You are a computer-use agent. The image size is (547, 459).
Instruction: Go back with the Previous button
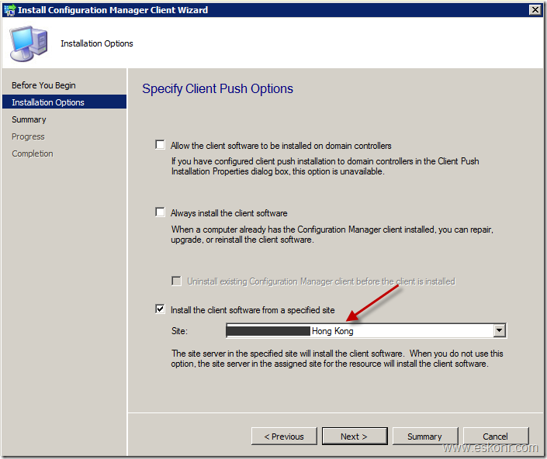point(284,437)
